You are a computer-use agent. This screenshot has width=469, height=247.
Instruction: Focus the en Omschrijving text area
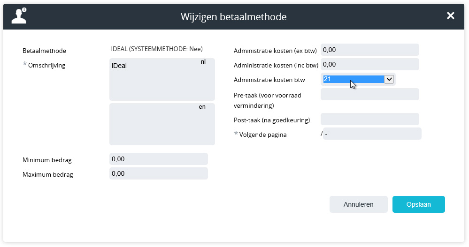(x=162, y=124)
